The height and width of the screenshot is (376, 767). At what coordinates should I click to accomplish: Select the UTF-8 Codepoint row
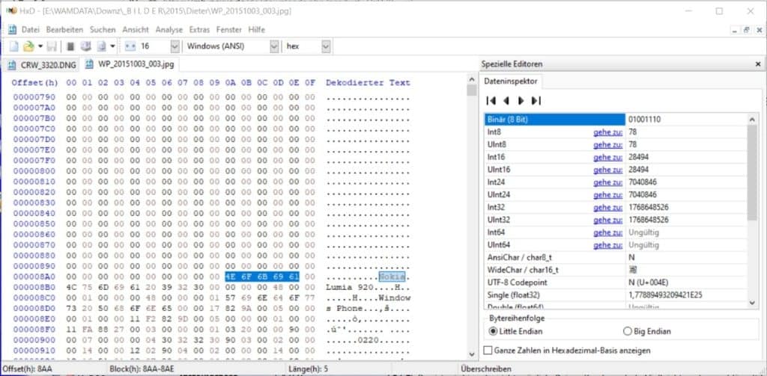pos(616,283)
